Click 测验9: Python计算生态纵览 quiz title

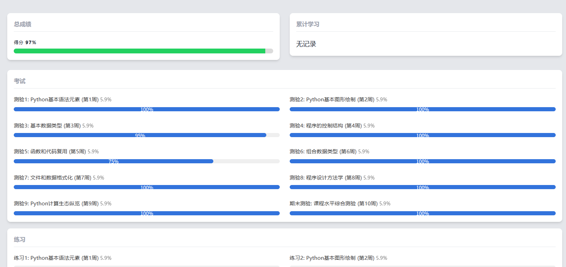point(56,204)
